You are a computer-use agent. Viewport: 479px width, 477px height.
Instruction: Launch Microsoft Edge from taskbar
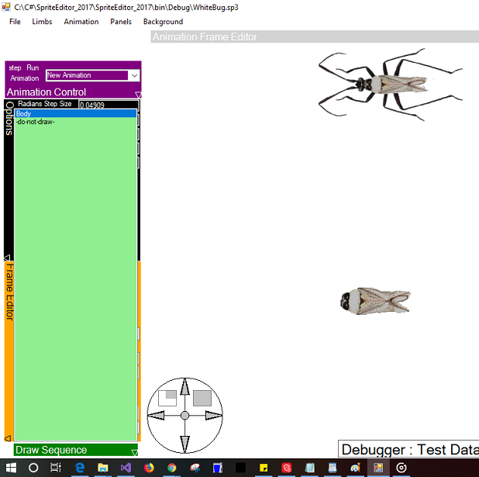80,468
